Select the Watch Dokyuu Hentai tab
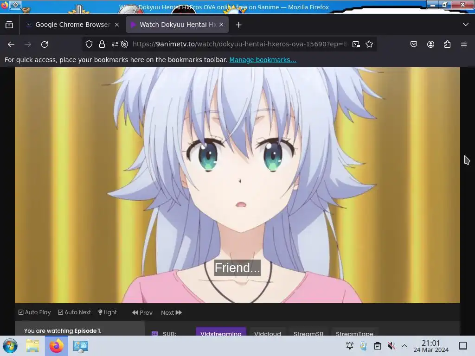The height and width of the screenshot is (356, 475). coord(177,25)
